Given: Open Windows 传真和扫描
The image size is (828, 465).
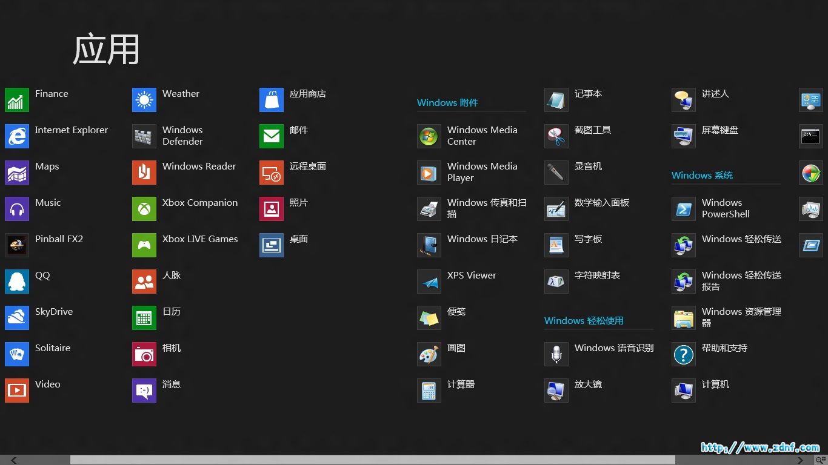Looking at the screenshot, I should click(x=429, y=209).
